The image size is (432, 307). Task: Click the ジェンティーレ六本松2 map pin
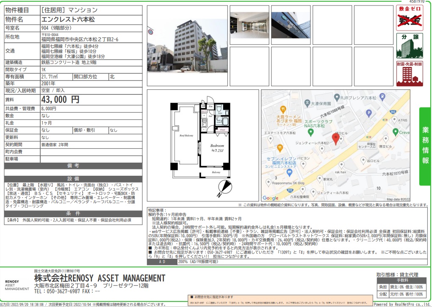[322, 149]
